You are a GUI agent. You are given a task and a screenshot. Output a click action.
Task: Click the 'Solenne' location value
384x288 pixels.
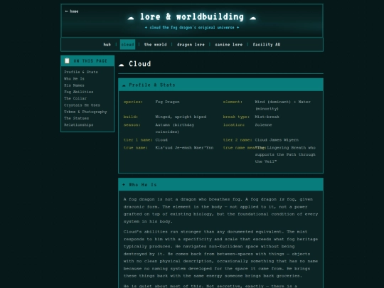263,125
